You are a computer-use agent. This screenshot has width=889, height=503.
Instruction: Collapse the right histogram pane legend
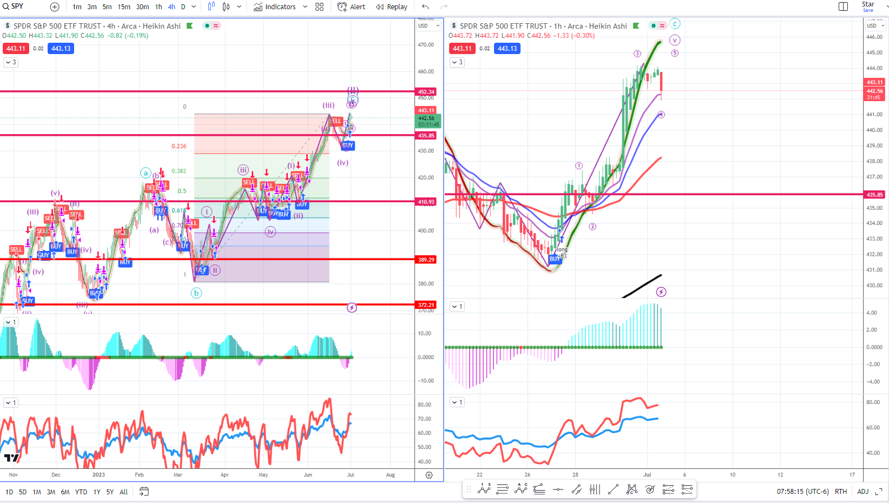(457, 307)
